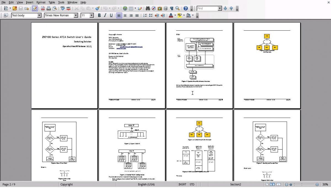Open the Table menu

point(52,2)
